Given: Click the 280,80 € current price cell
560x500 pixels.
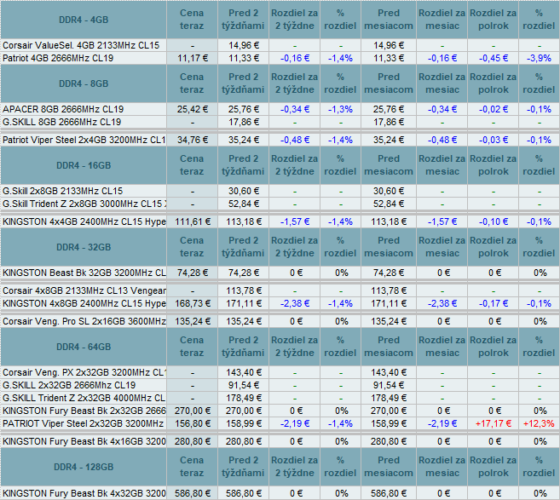Looking at the screenshot, I should (x=192, y=441).
